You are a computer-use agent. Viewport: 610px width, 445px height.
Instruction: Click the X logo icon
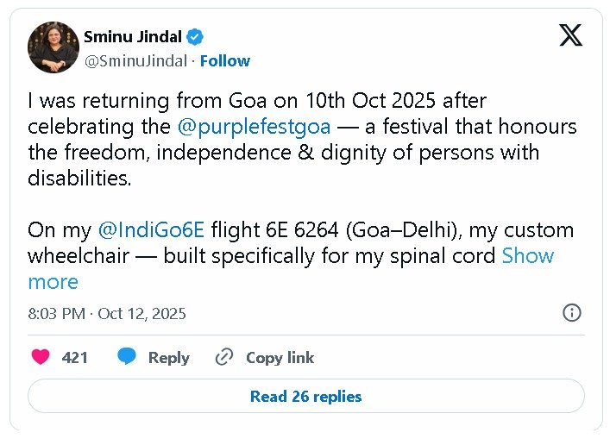click(570, 35)
